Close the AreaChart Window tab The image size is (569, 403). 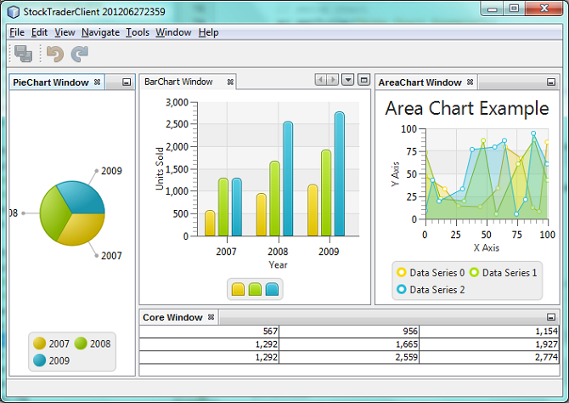pyautogui.click(x=470, y=82)
